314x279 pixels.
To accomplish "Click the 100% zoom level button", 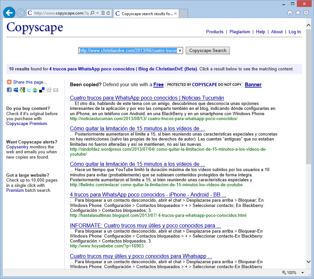I will click(289, 273).
